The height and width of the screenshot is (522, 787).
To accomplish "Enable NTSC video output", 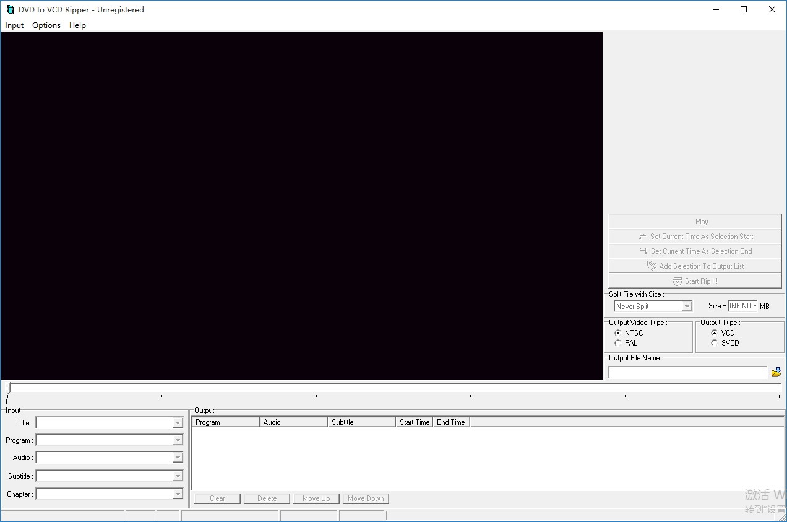I will (x=617, y=333).
